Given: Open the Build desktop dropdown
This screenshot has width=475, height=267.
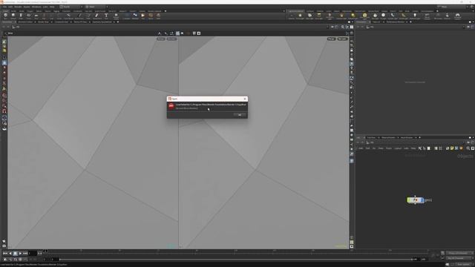Looking at the screenshot, I should [x=71, y=7].
